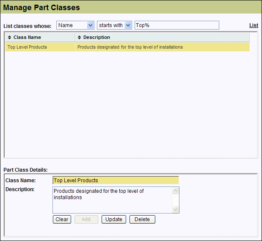Screen dimensions: 262x241
Task: Click the Update button
Action: click(x=114, y=219)
